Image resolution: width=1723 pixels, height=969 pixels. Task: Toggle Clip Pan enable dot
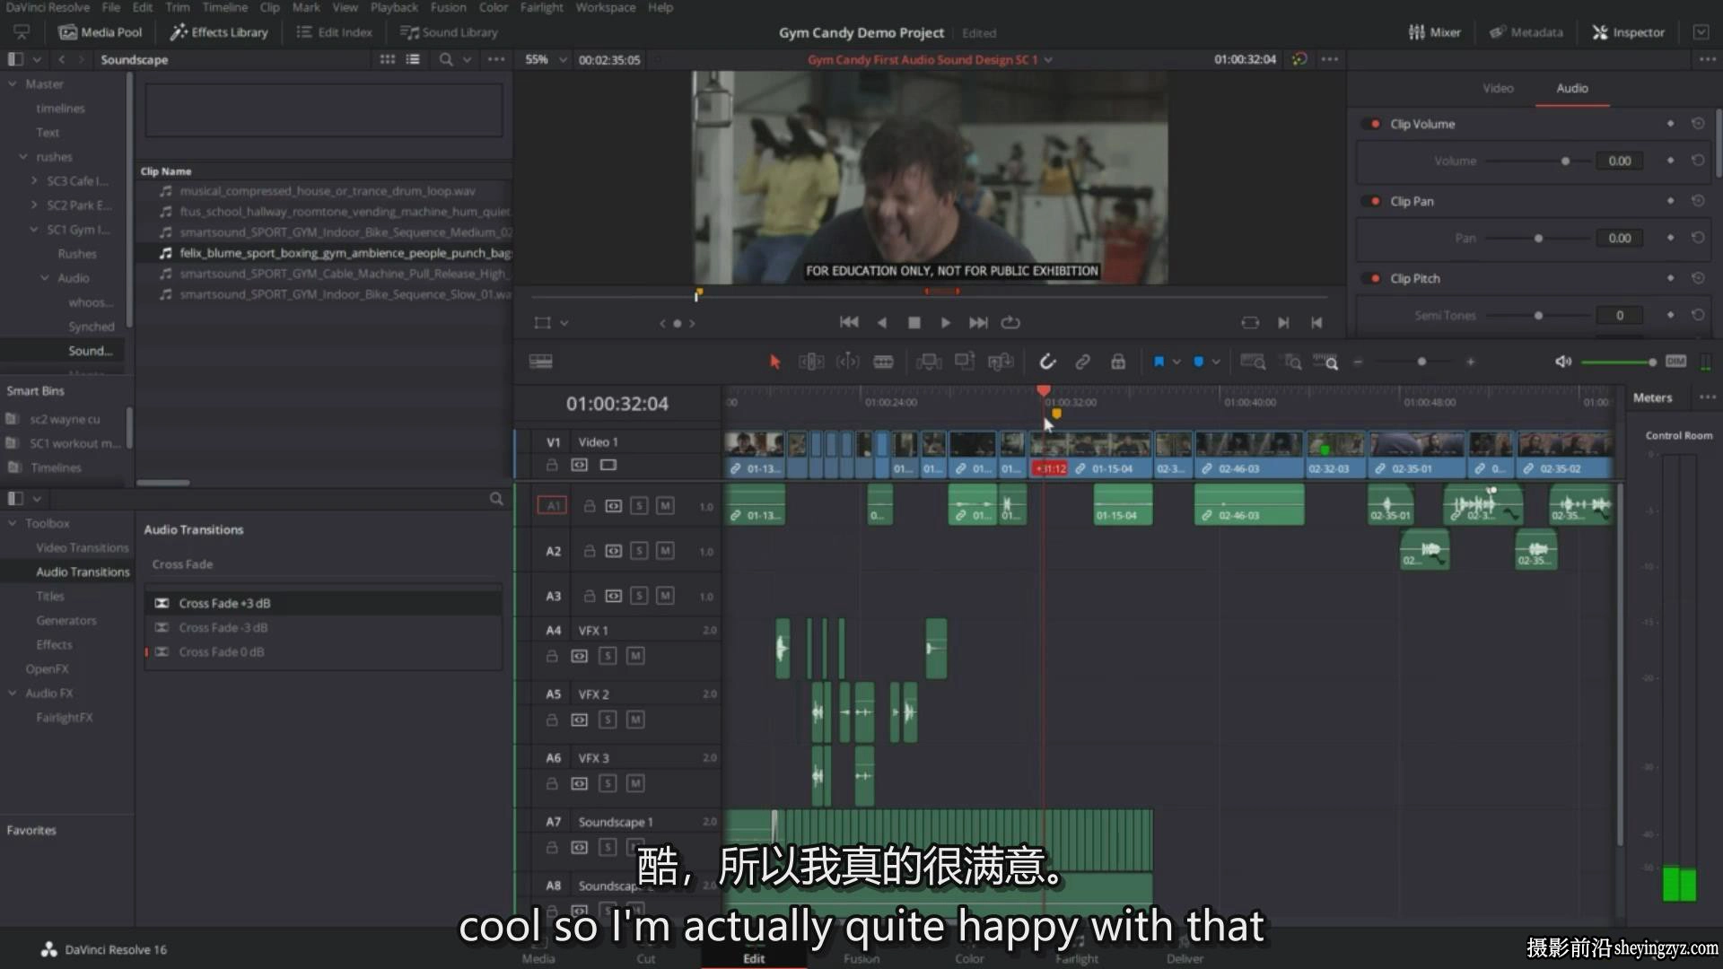point(1375,201)
